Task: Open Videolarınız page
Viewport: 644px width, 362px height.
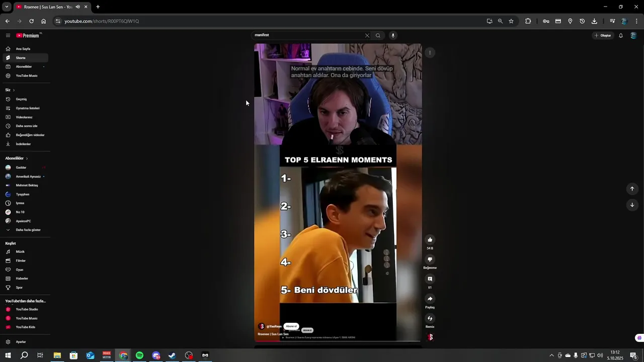Action: click(24, 117)
